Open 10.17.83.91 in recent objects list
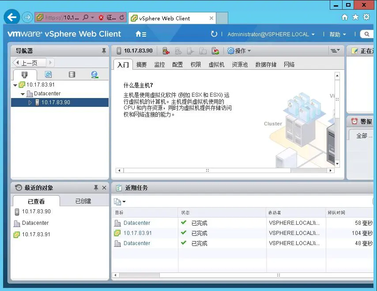Screen dimensions: 377x291 (x=36, y=234)
